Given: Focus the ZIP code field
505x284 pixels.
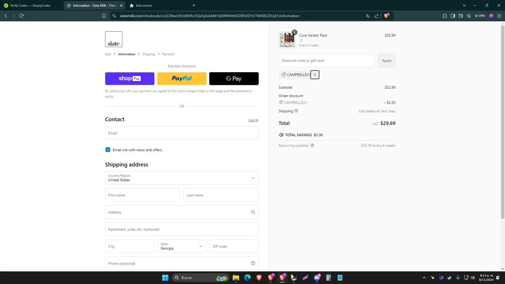Looking at the screenshot, I should point(234,246).
